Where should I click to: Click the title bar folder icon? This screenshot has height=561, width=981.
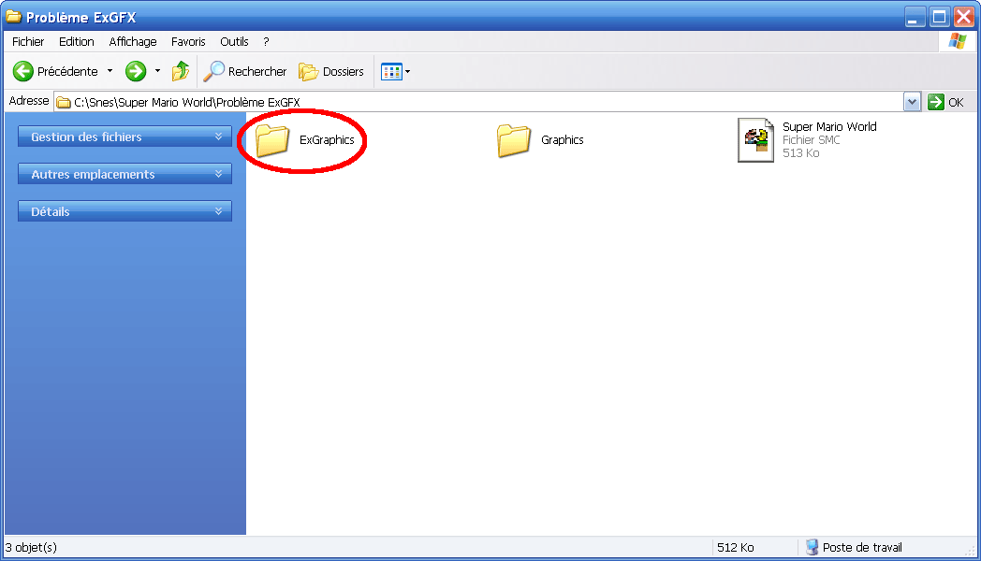(x=14, y=16)
